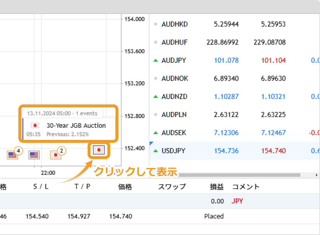Select the AUDHUF symbol row
Viewport: 320px width, 235px height.
tap(234, 42)
